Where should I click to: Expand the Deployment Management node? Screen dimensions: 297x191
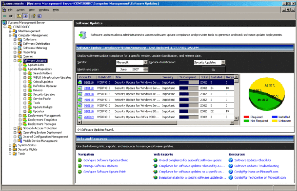tap(20, 116)
